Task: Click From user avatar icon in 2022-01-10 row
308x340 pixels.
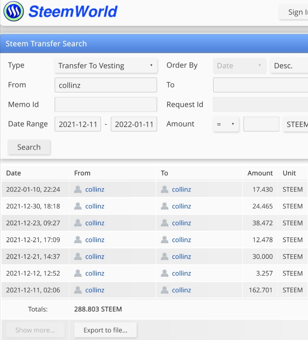Action: (78, 189)
